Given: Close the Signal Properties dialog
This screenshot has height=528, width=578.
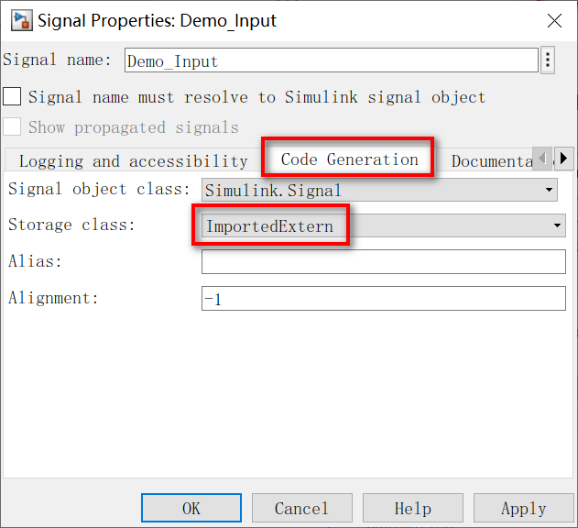Looking at the screenshot, I should pyautogui.click(x=554, y=21).
